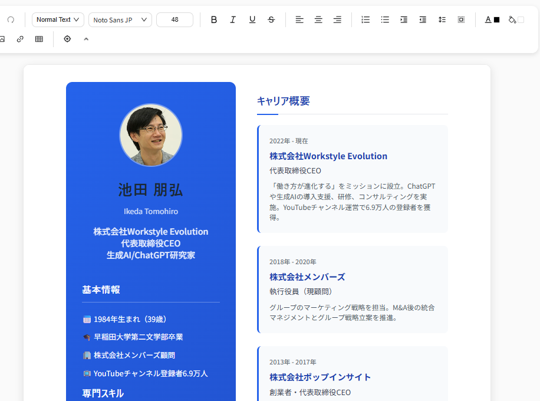Image resolution: width=540 pixels, height=401 pixels.
Task: Open the Normal Text style dropdown
Action: pyautogui.click(x=58, y=19)
